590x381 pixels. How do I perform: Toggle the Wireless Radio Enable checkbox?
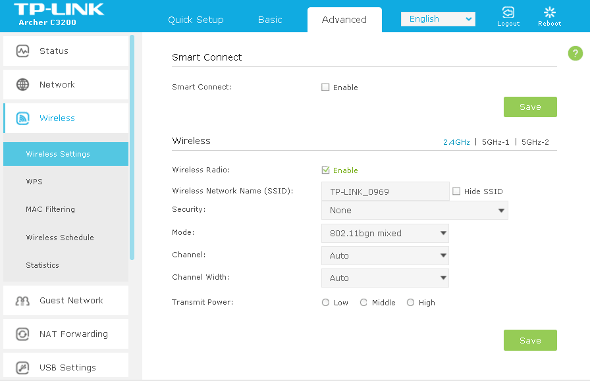point(325,170)
